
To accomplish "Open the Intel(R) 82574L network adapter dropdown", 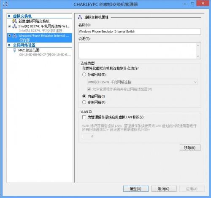I will tap(142, 82).
